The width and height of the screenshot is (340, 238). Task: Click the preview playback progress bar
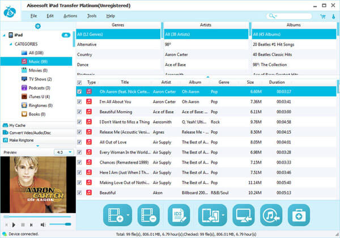(x=37, y=216)
